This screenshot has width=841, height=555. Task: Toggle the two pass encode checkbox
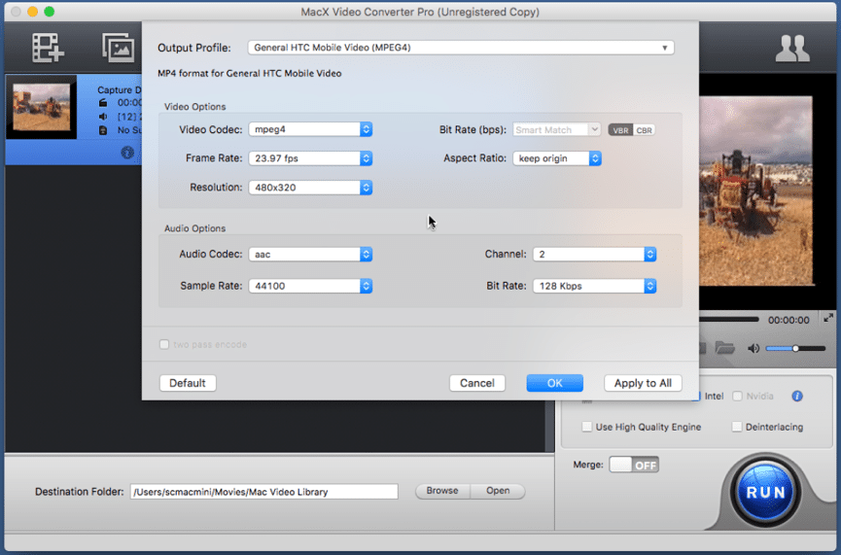tap(164, 344)
